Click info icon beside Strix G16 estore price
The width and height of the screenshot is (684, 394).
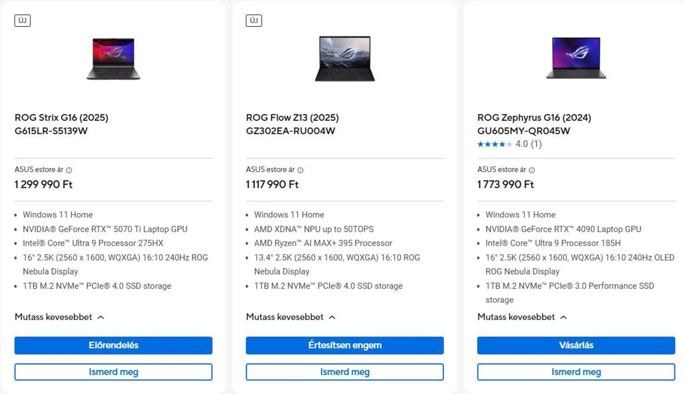(x=69, y=170)
